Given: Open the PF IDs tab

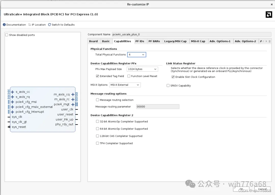Looking at the screenshot, I should 140,41.
